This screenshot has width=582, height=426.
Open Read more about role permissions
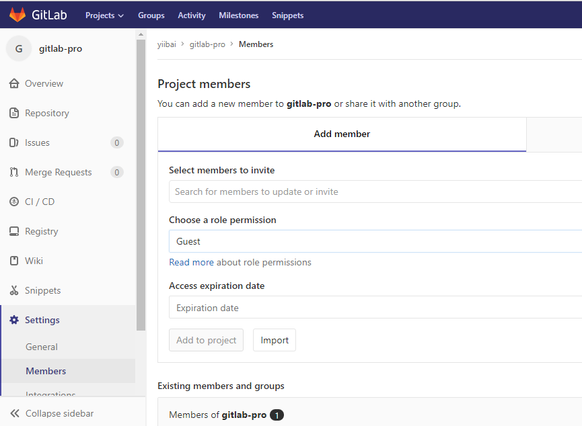pos(191,263)
